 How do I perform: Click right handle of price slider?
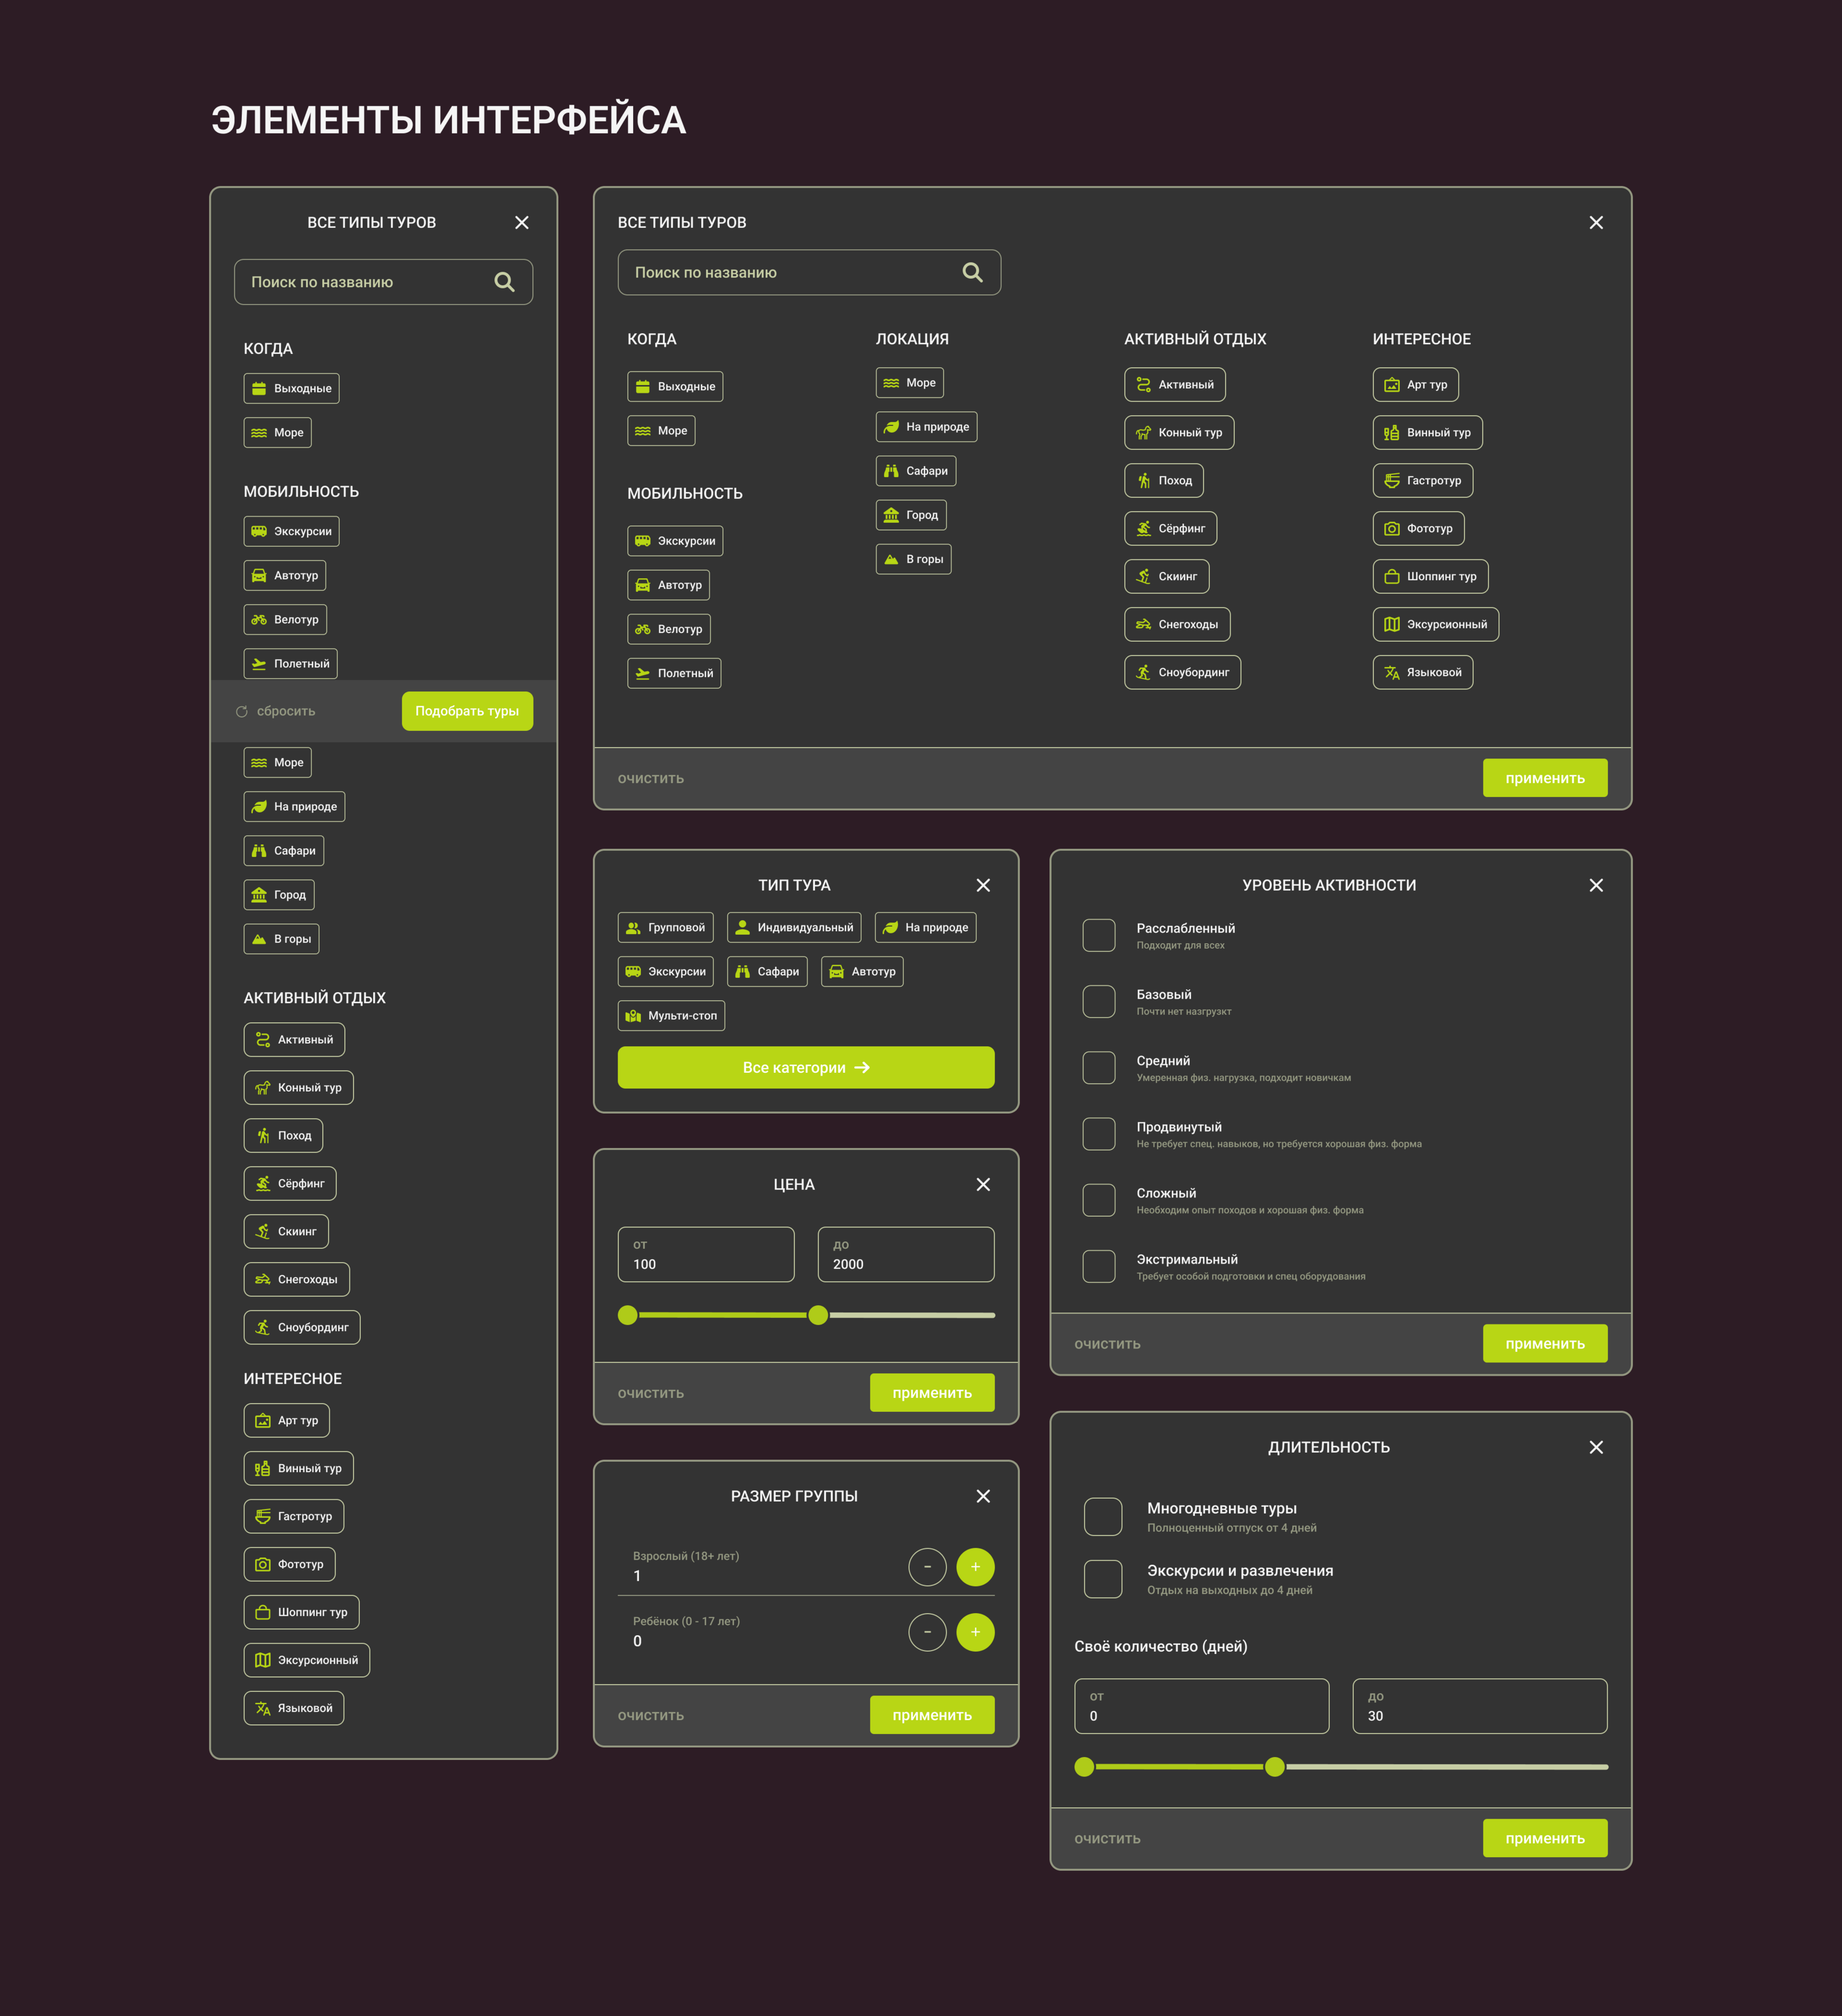point(818,1315)
